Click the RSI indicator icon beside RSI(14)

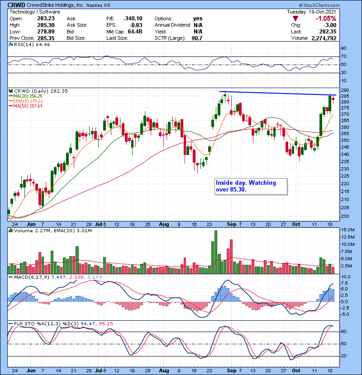point(10,44)
